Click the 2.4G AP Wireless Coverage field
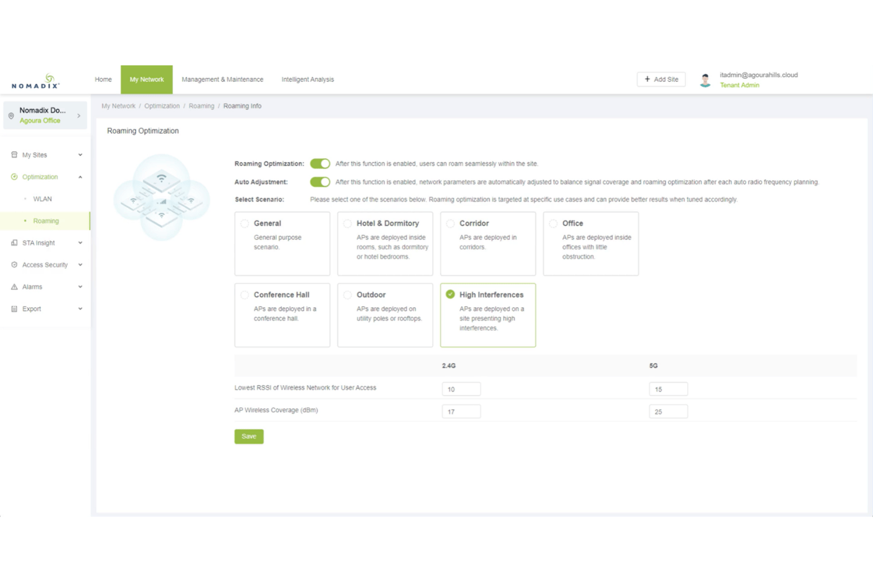The image size is (873, 582). (461, 412)
